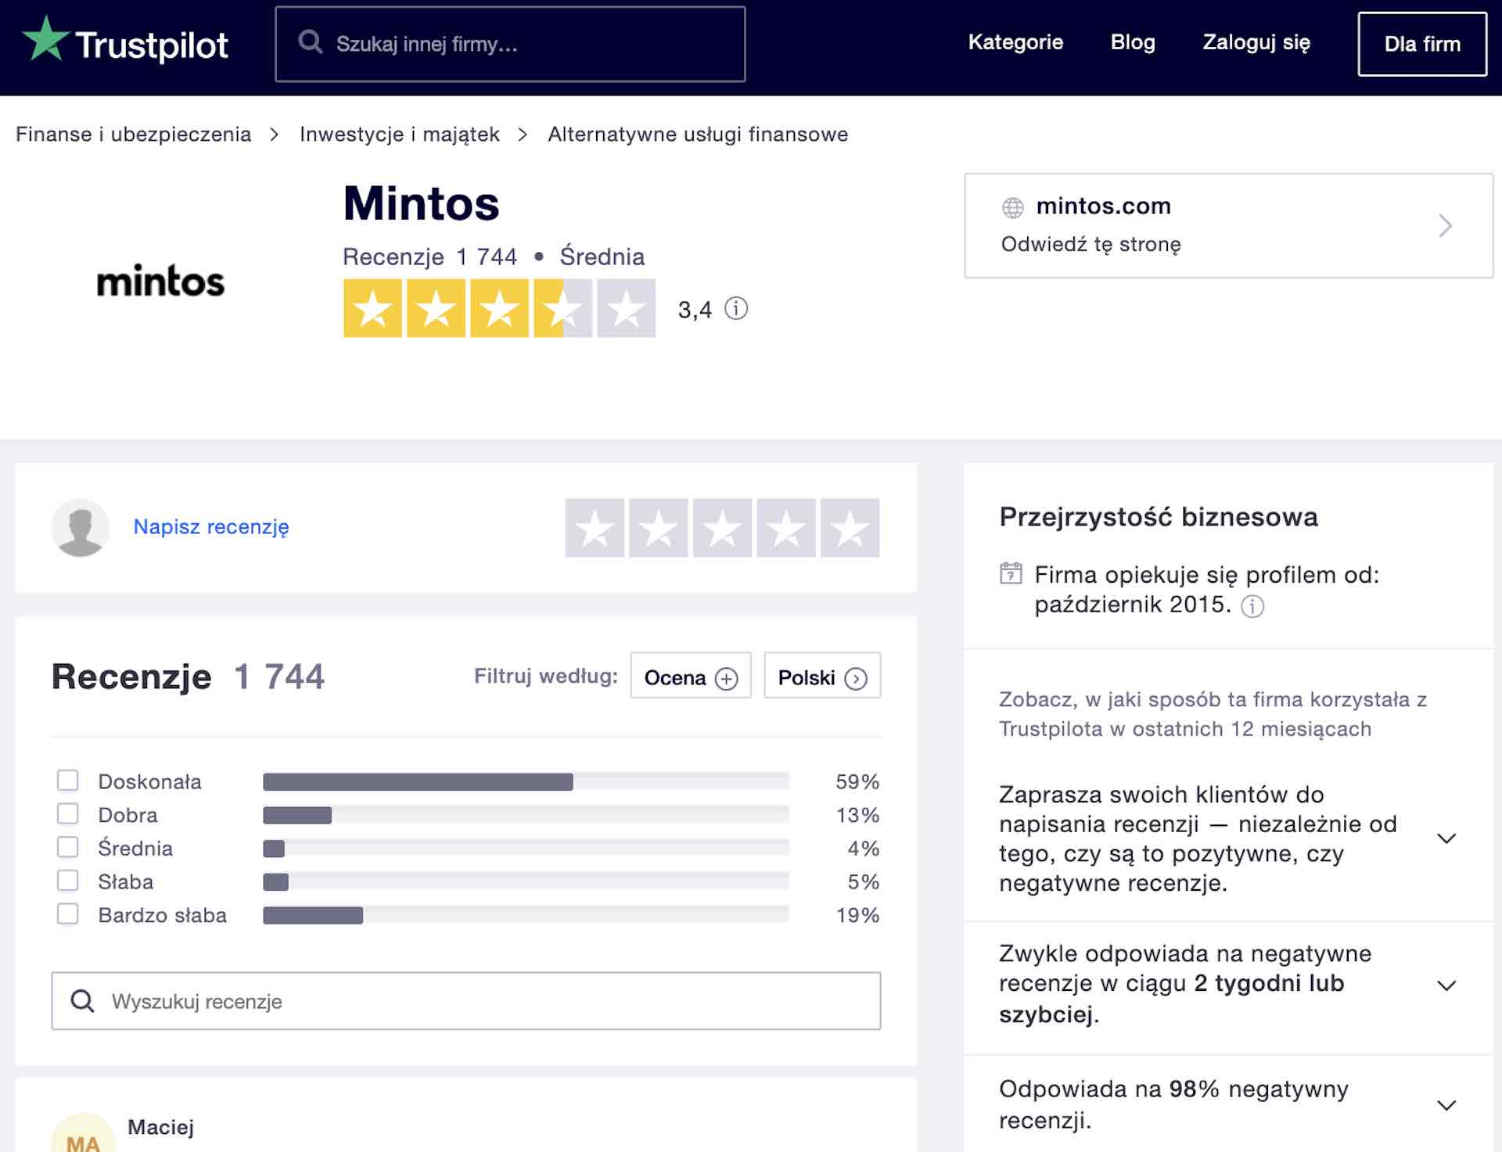Open the Ocena rating filter
Screen dimensions: 1502x1152
(x=691, y=676)
